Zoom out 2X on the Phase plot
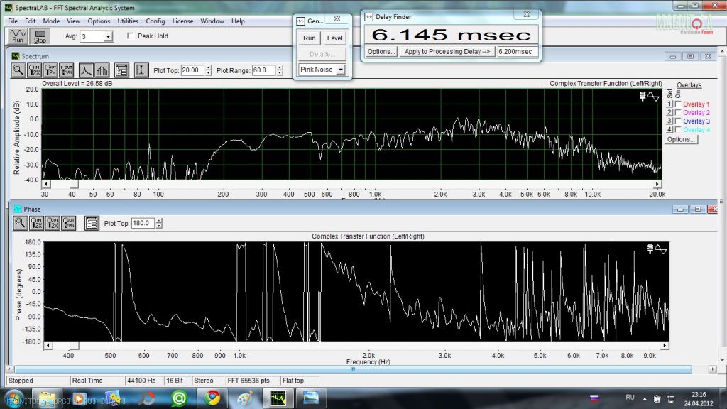This screenshot has height=409, width=727. tap(53, 223)
